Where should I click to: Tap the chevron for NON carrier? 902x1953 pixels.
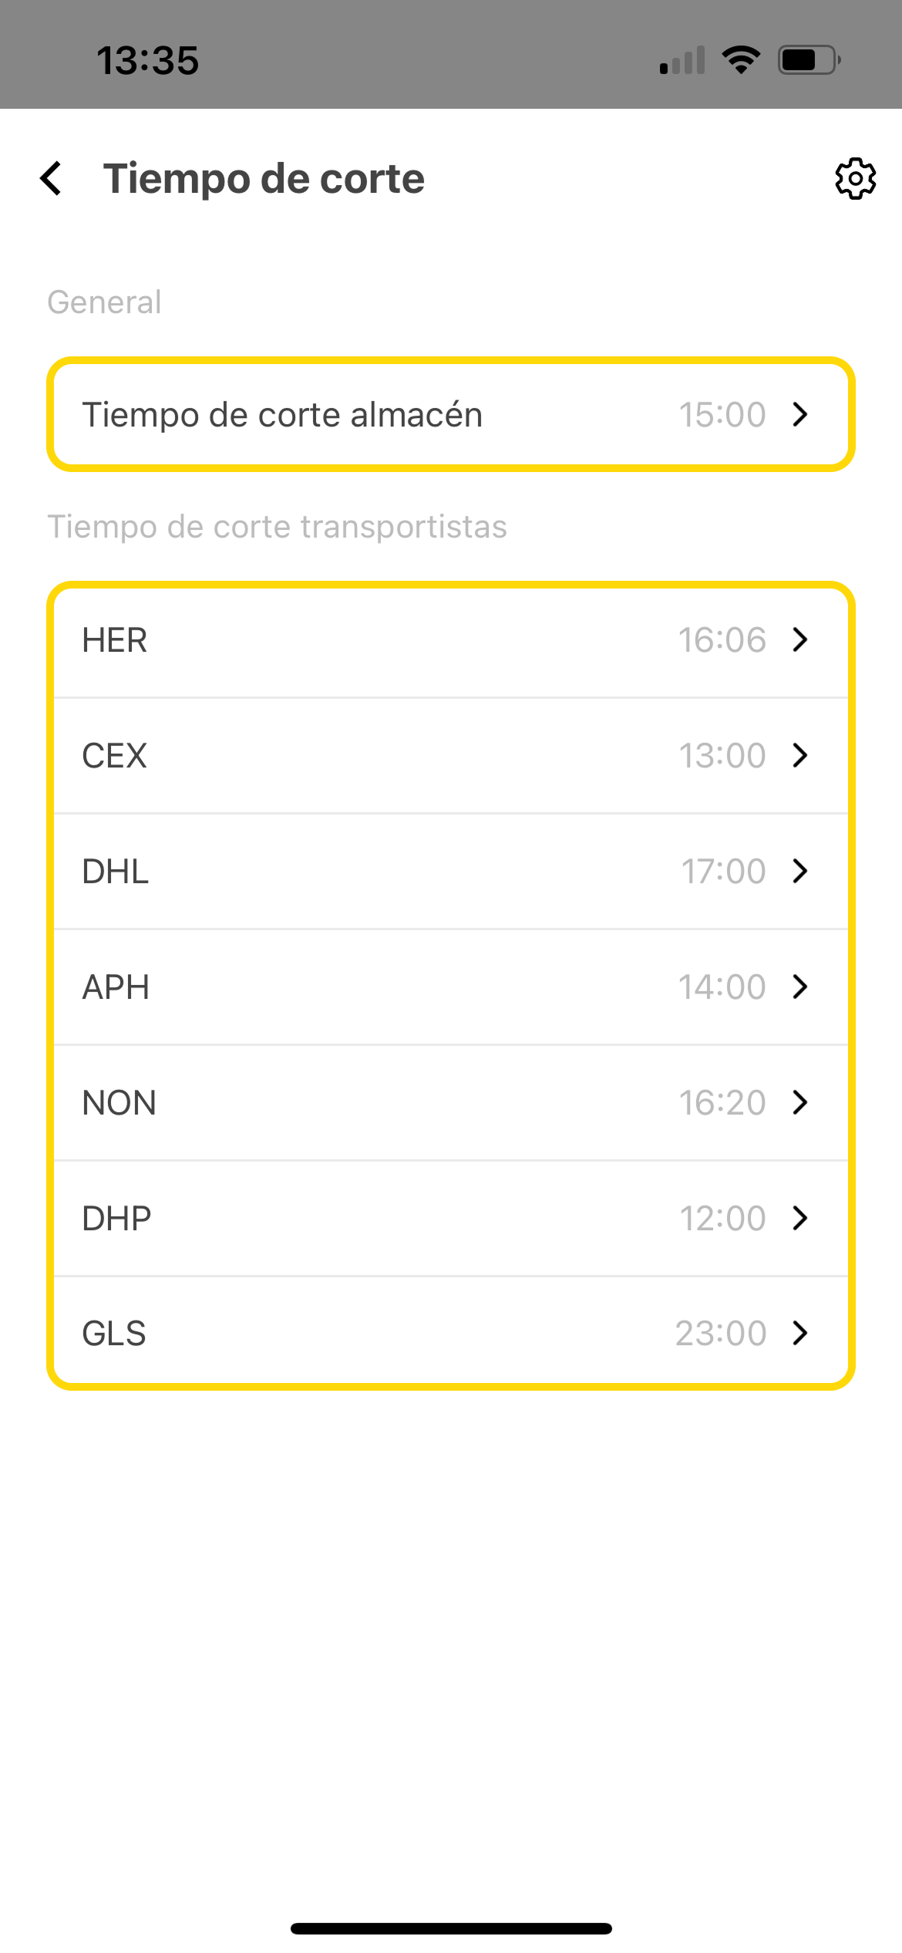pos(800,1102)
